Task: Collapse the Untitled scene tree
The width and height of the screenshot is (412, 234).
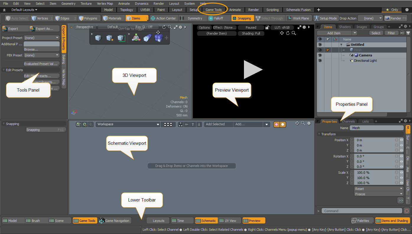Action: 341,45
